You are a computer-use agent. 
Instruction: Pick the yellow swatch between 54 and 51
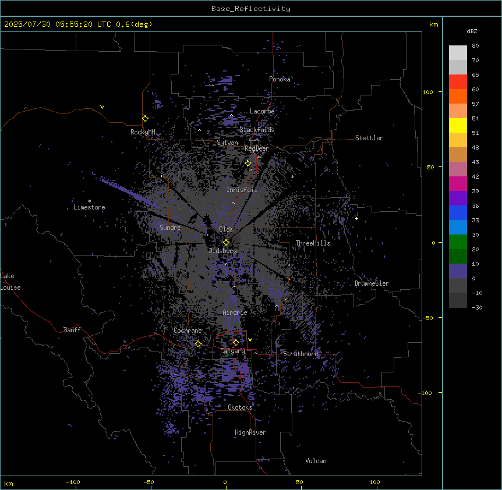tap(458, 125)
